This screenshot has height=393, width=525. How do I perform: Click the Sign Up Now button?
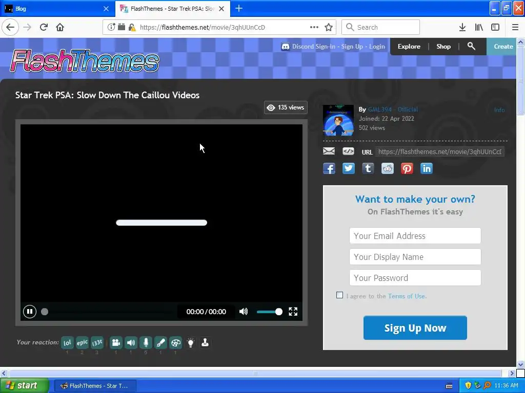[415, 328]
